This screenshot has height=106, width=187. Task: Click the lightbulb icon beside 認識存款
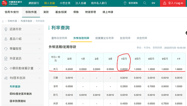(6, 29)
